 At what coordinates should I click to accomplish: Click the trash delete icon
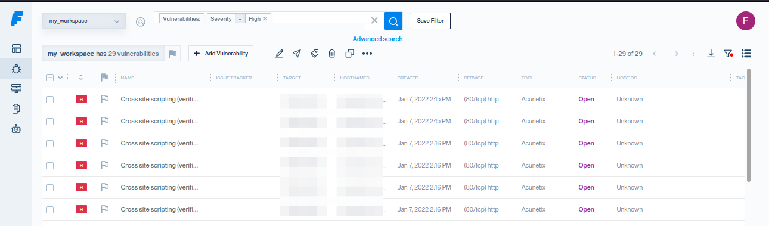(x=332, y=54)
